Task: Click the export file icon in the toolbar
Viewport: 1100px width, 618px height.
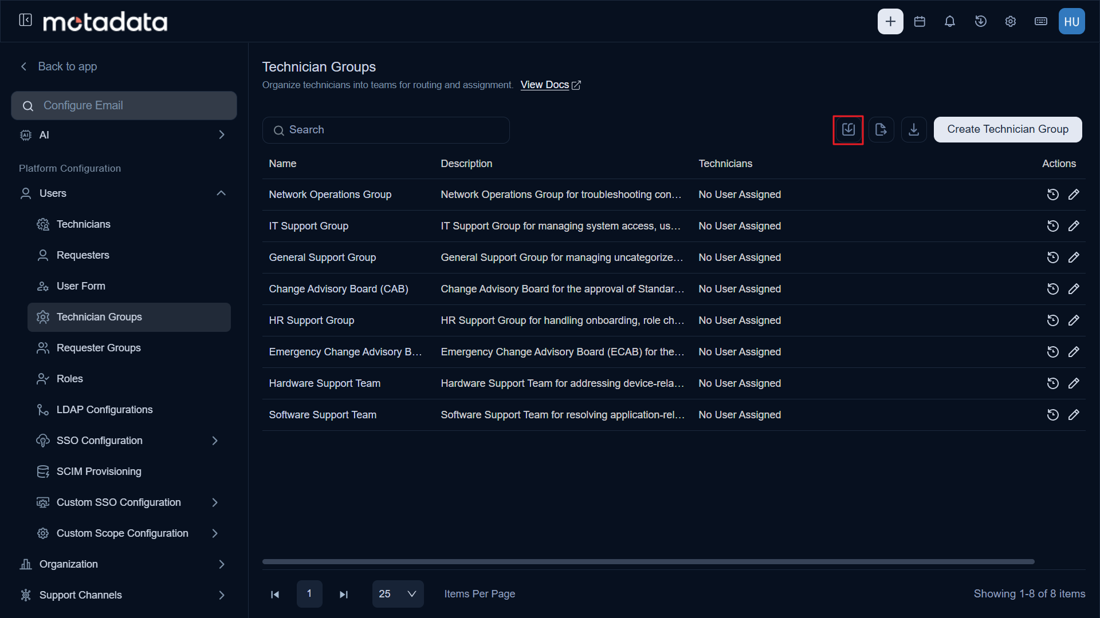Action: (x=881, y=130)
